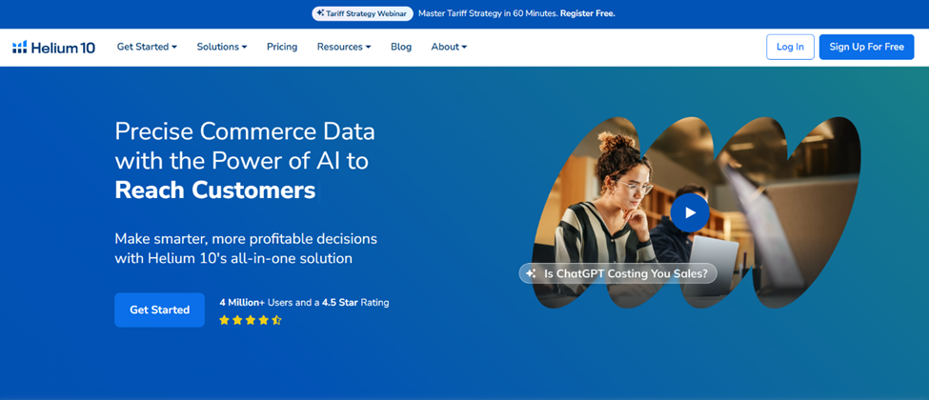Expand the Resources dropdown menu
The image size is (929, 400).
click(344, 47)
